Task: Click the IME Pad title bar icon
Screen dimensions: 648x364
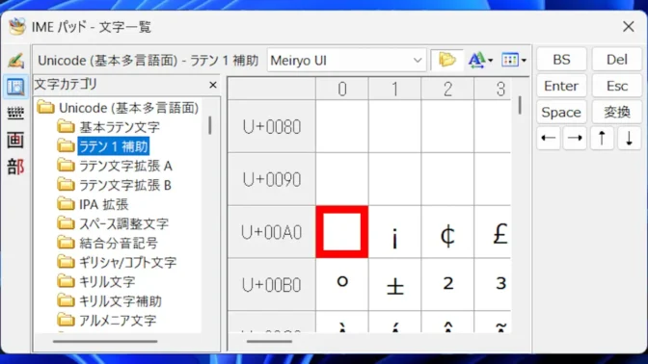Action: 17,26
